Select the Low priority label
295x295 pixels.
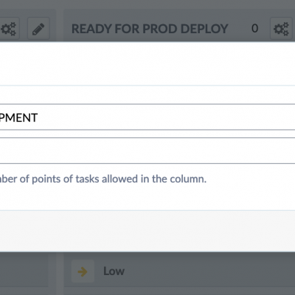click(x=114, y=271)
